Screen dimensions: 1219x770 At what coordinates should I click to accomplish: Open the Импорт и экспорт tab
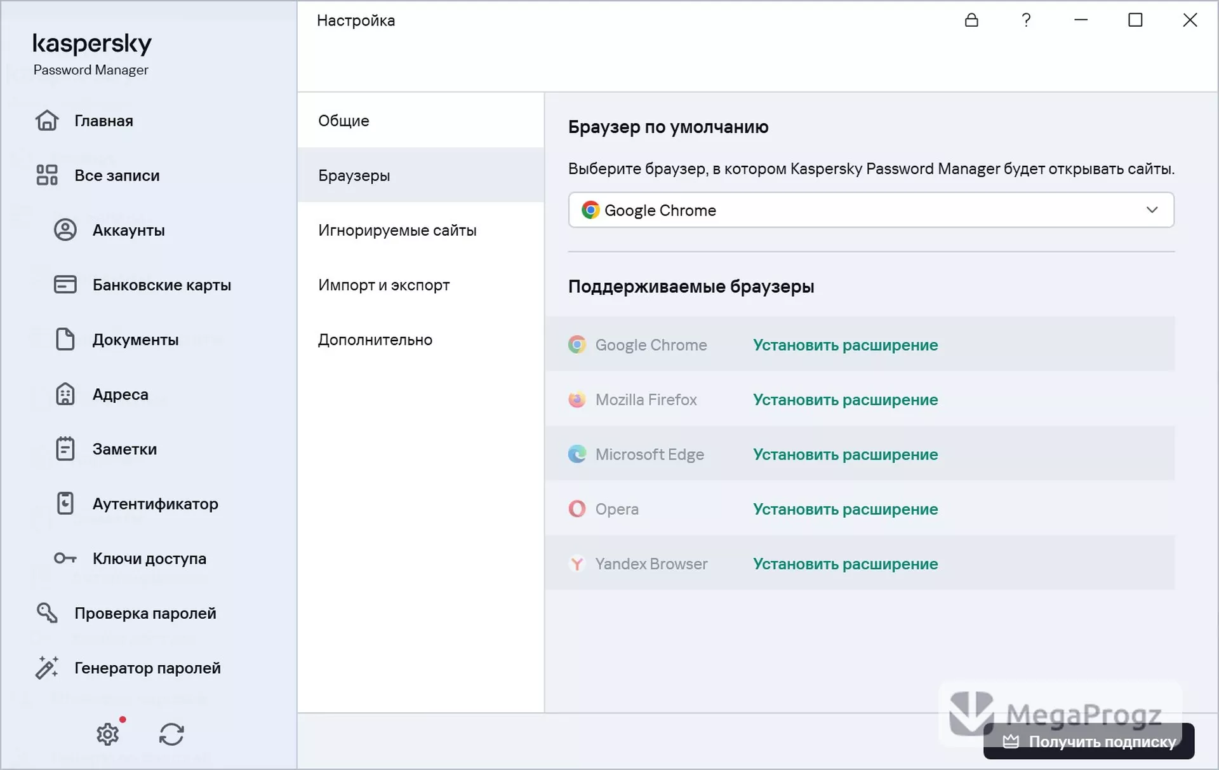(420, 284)
